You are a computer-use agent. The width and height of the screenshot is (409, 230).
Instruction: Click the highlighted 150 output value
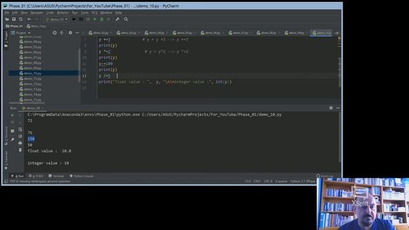(31, 139)
